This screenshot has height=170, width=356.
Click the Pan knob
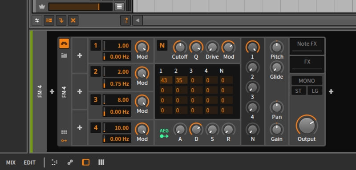pos(276,107)
